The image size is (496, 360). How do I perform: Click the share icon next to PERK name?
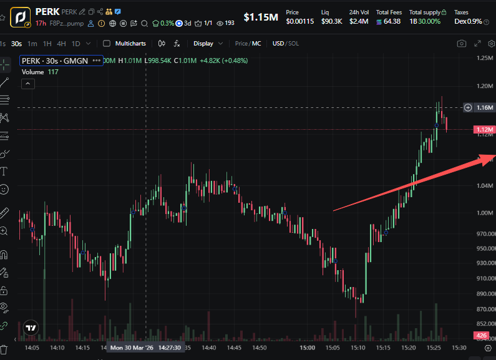click(100, 12)
